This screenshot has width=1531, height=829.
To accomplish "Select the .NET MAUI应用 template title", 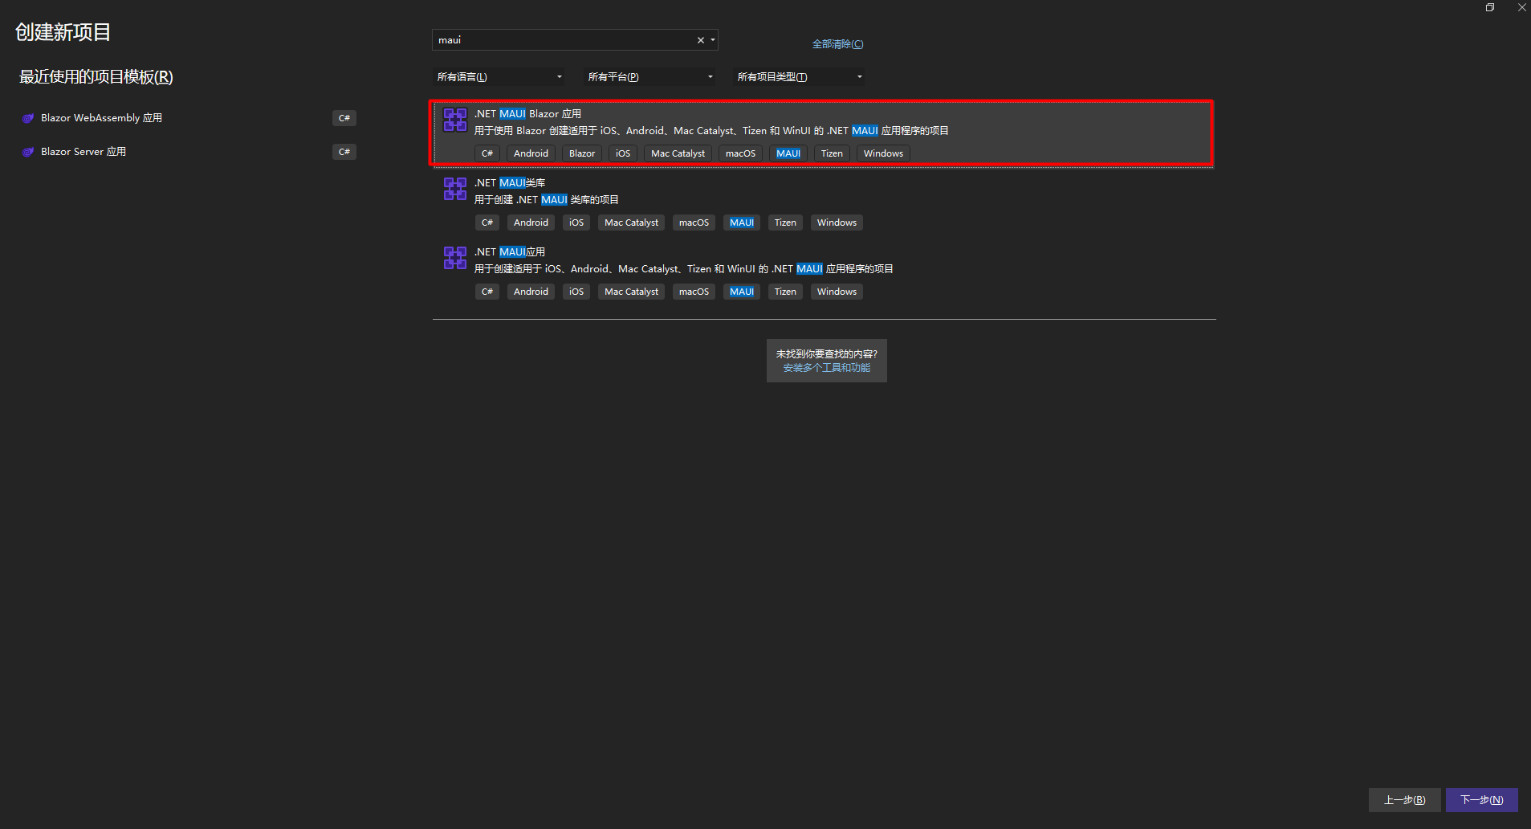I will point(509,252).
